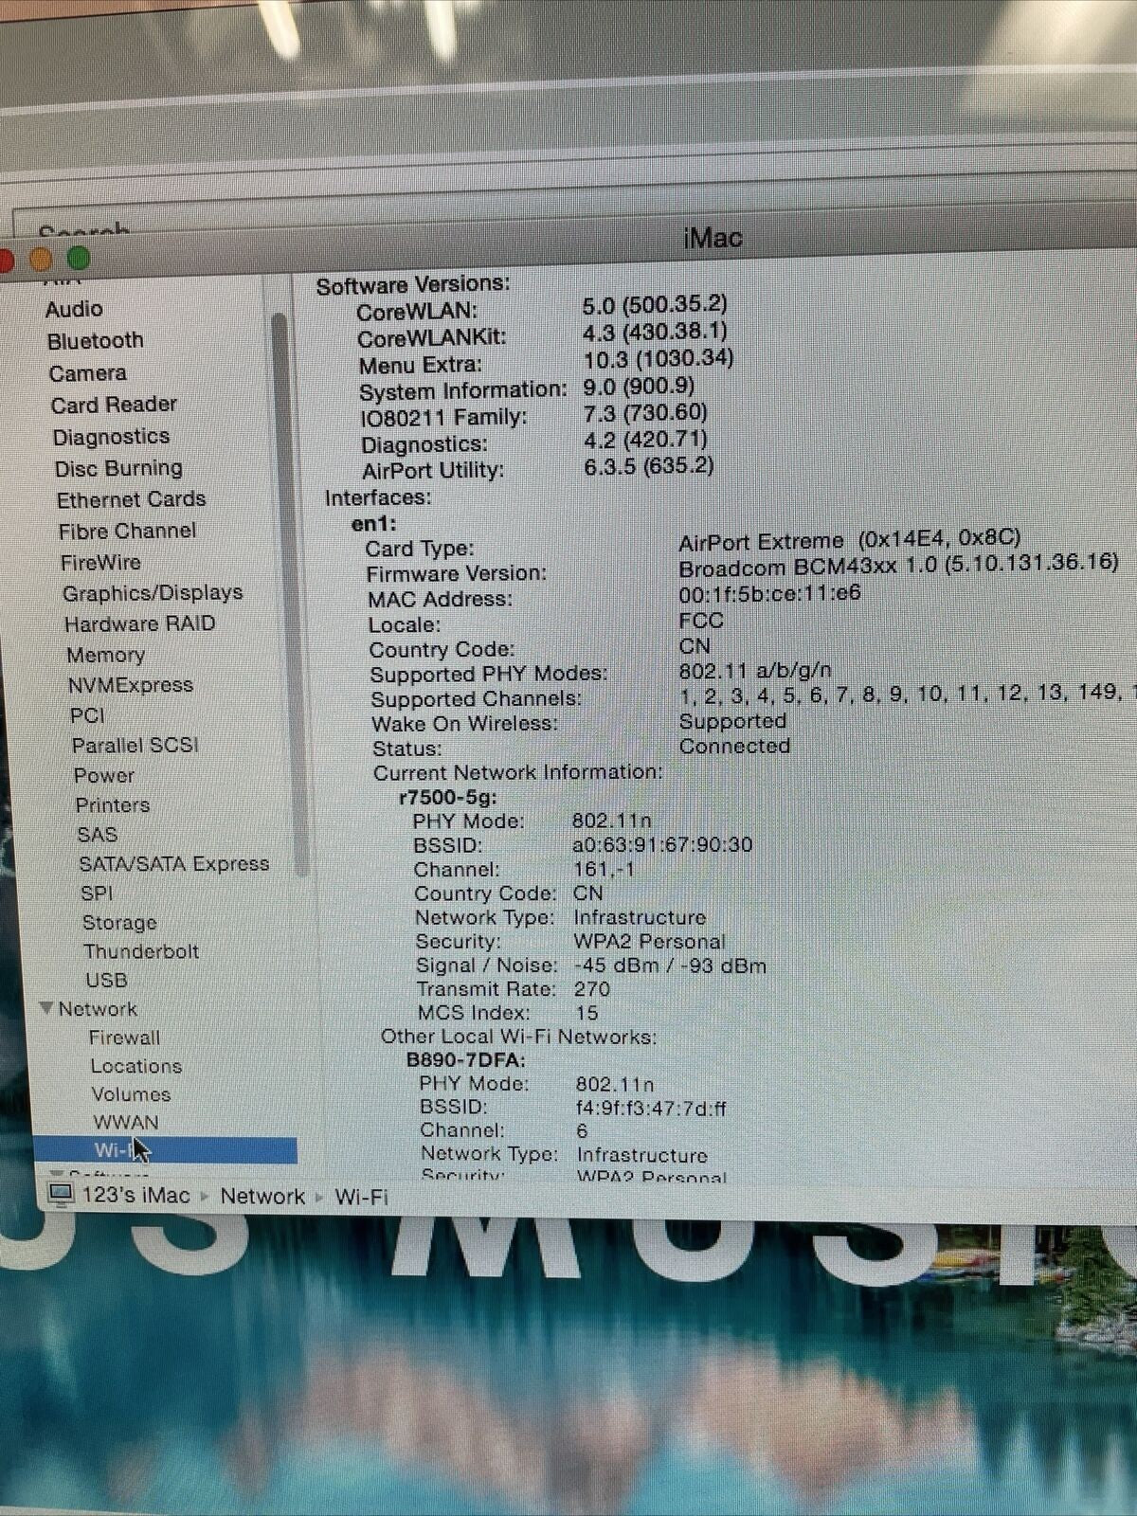The width and height of the screenshot is (1137, 1516).
Task: Click the B890-7DFA network heading
Action: tap(465, 1060)
